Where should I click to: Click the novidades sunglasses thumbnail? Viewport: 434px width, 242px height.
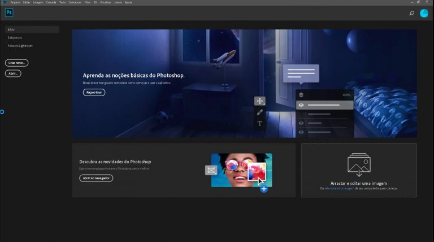(x=241, y=170)
